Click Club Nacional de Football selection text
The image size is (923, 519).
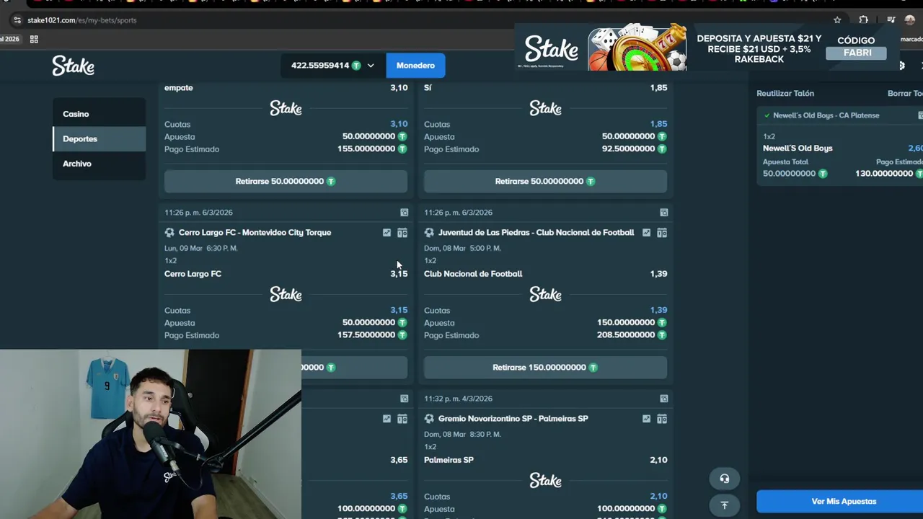click(x=473, y=274)
